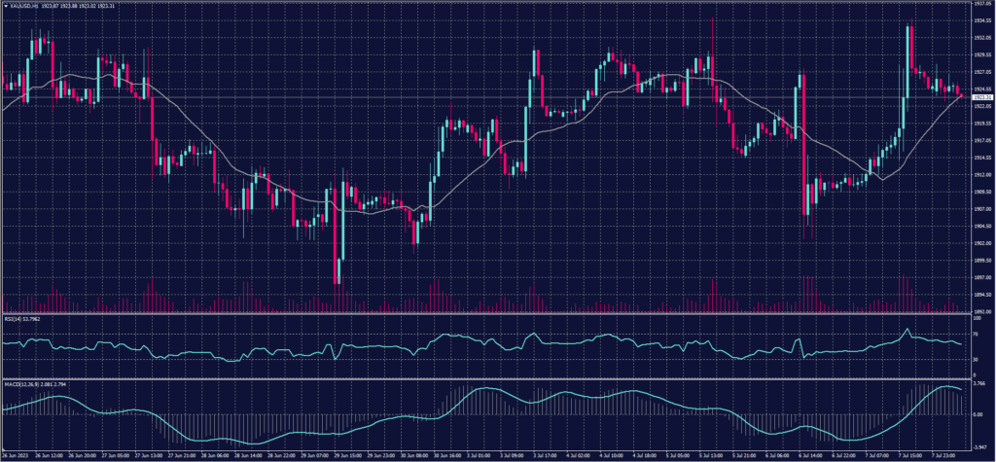Click the MACD scale minimum -3.947
Viewport: 996px width, 462px height.
tap(979, 444)
